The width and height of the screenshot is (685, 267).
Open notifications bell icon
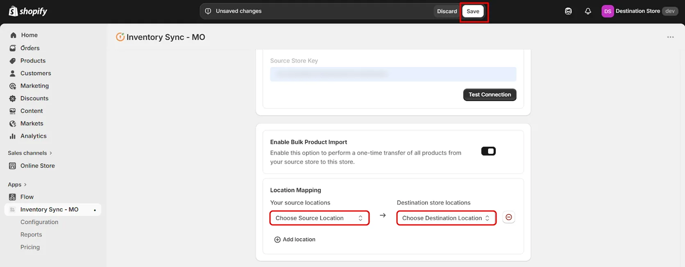(x=588, y=11)
